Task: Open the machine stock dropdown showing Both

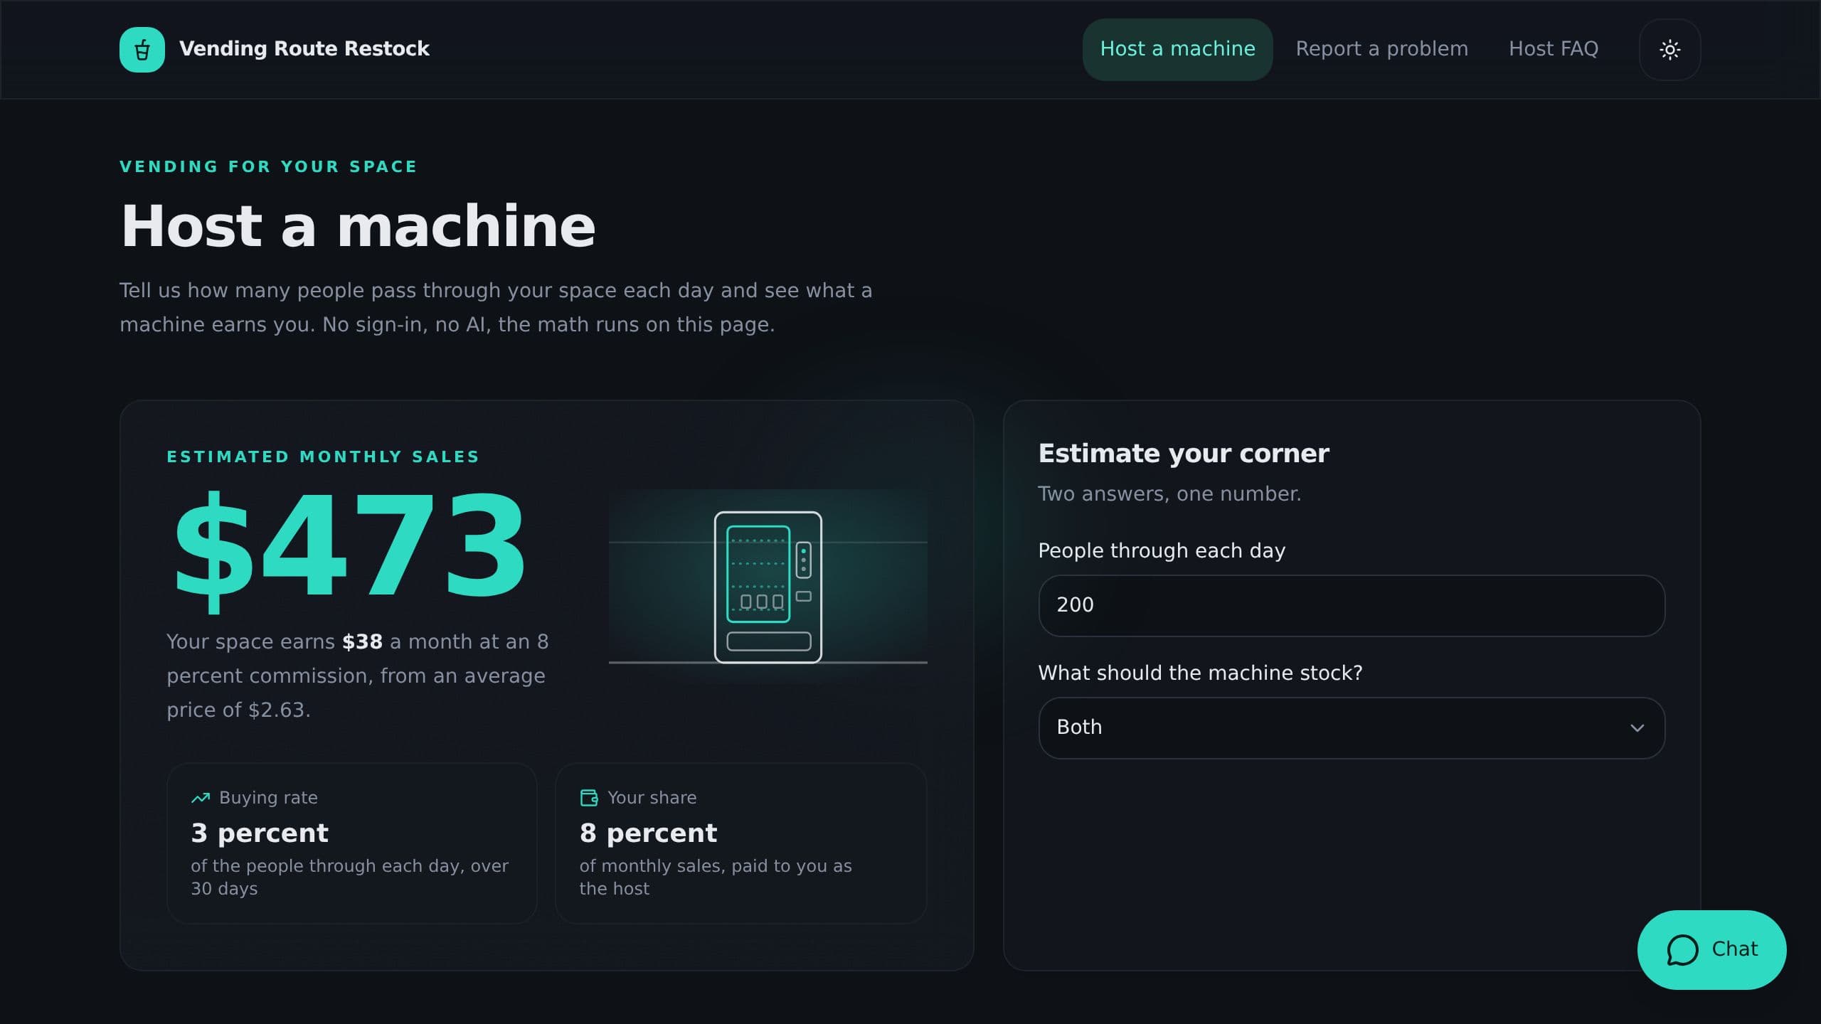Action: point(1352,728)
